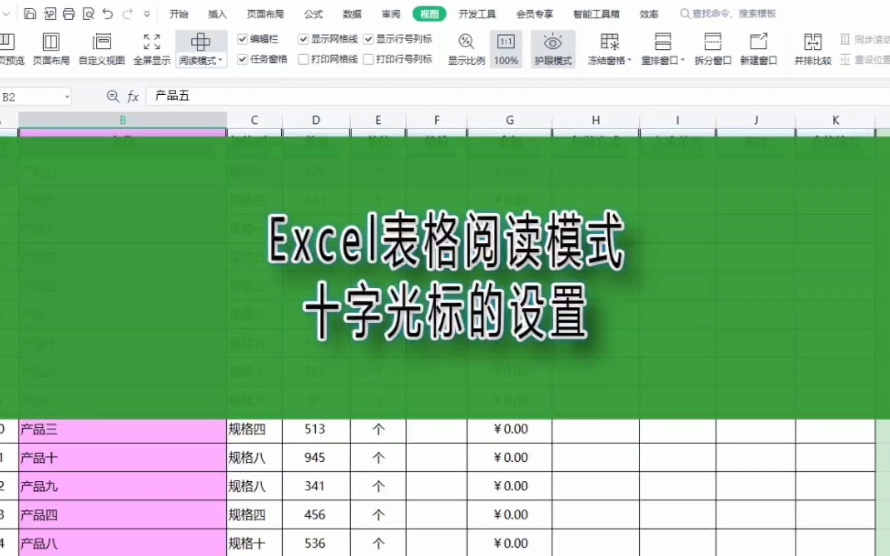The image size is (890, 556).
Task: Click the fx insert function icon
Action: tap(133, 96)
